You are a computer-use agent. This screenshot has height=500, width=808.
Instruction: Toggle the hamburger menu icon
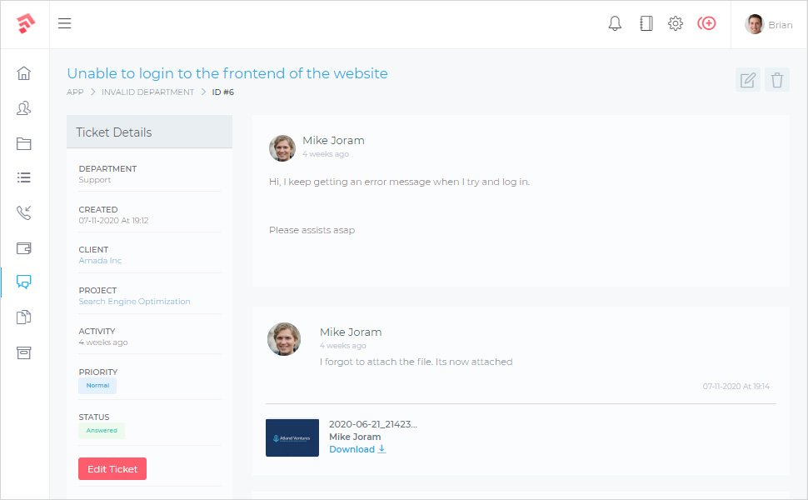(64, 24)
